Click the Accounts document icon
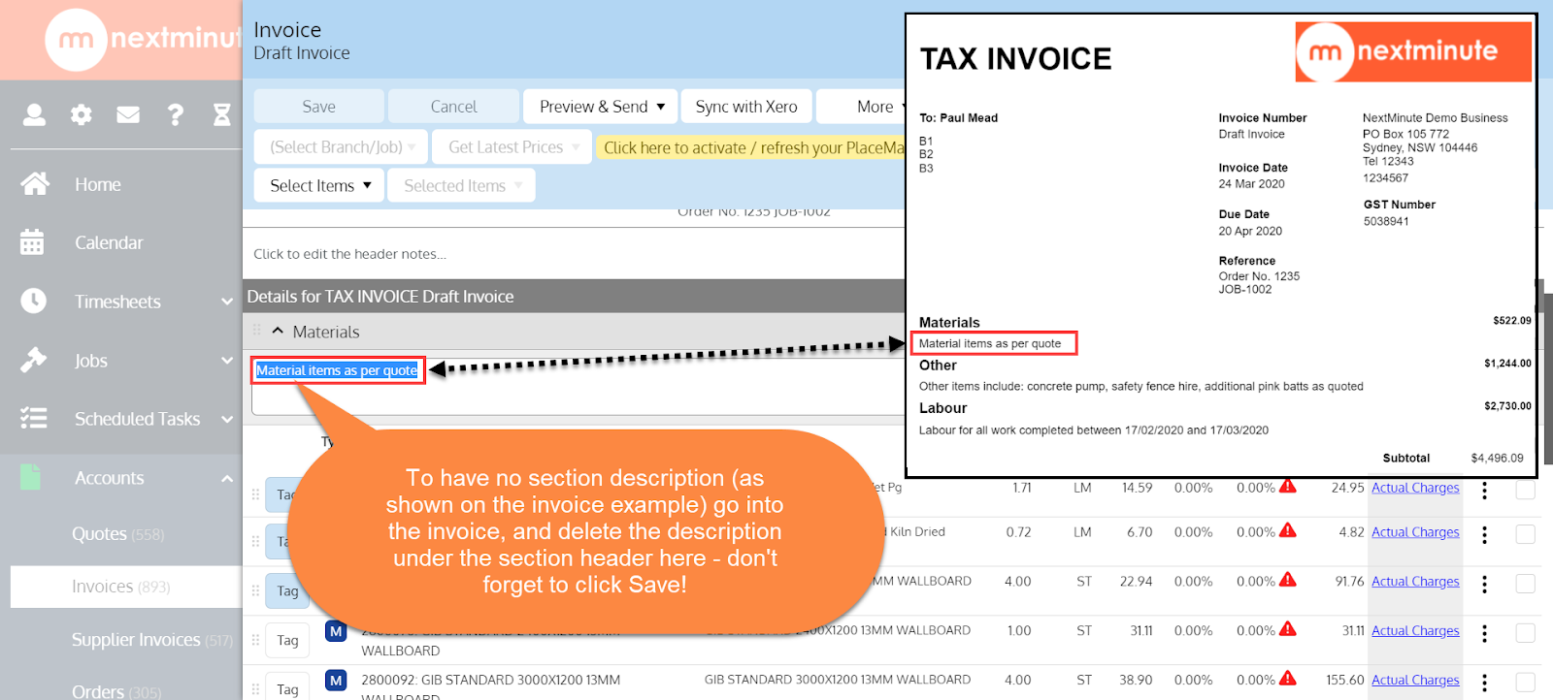 coord(31,477)
